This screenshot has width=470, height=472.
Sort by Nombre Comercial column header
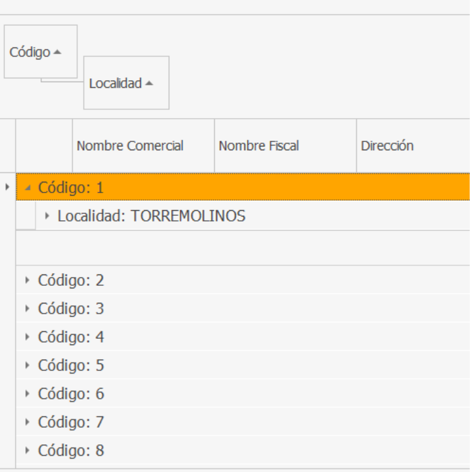tap(130, 146)
